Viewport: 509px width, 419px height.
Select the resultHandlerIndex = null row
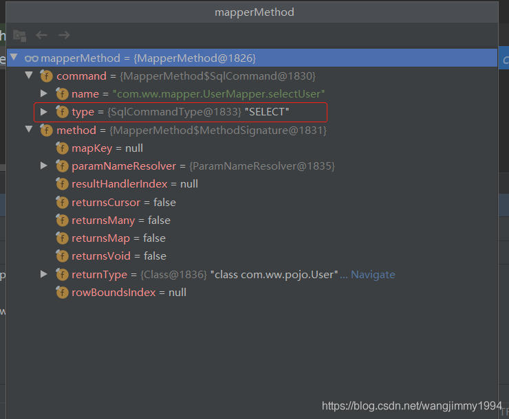(252, 183)
